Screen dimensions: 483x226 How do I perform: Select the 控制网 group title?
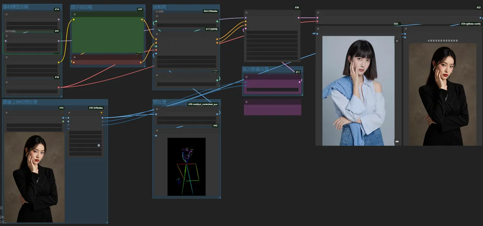pos(160,7)
